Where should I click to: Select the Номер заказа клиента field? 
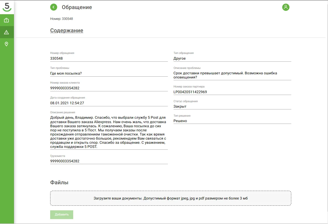(x=109, y=88)
